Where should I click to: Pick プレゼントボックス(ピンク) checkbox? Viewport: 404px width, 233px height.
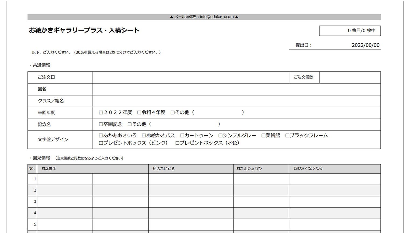click(x=101, y=143)
